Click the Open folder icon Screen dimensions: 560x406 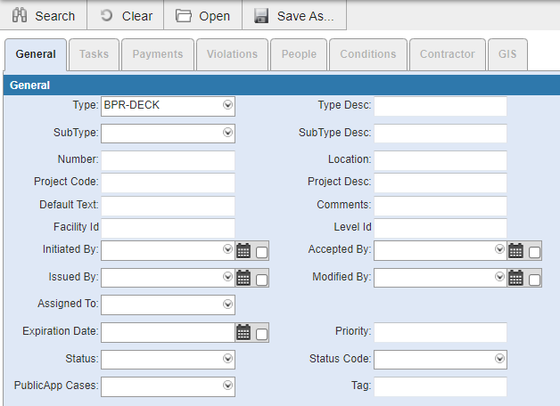tap(184, 15)
